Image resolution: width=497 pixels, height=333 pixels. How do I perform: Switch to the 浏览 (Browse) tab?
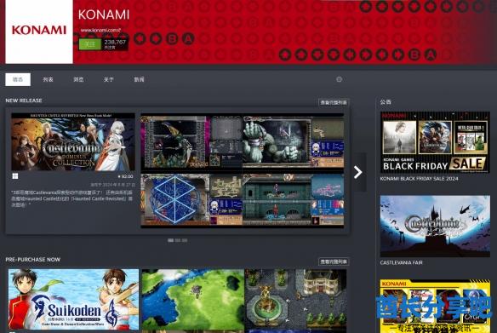78,79
